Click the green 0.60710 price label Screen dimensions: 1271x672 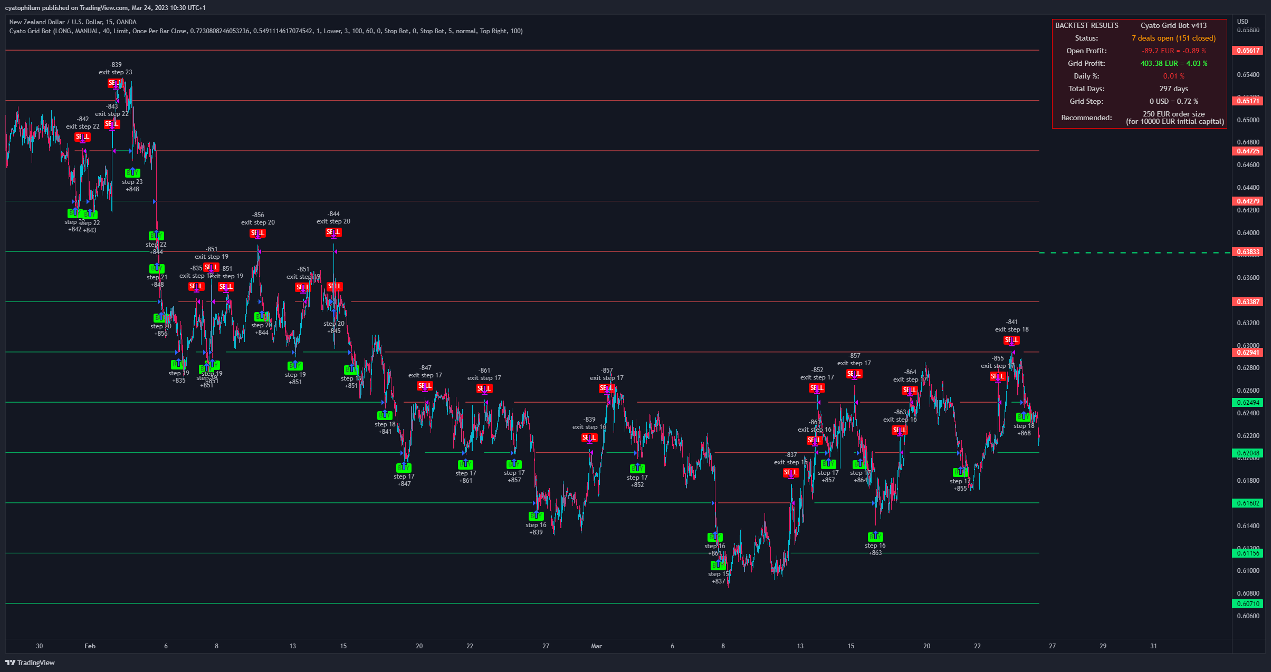(1247, 604)
